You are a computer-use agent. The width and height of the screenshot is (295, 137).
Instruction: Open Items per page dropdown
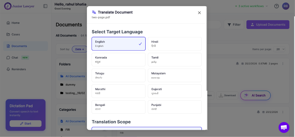point(279,49)
